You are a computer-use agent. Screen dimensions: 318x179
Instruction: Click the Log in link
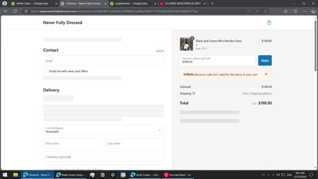(x=160, y=51)
